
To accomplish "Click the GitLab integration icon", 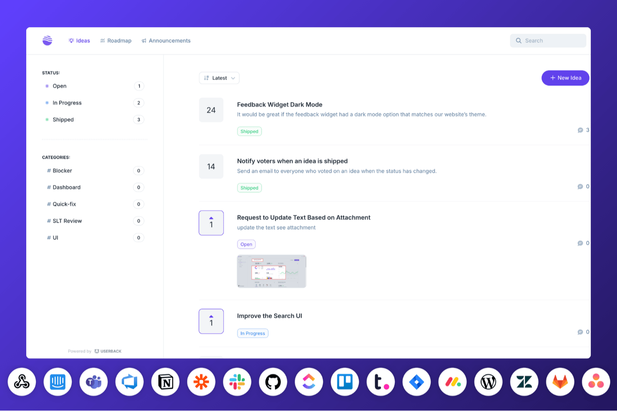I will (560, 382).
